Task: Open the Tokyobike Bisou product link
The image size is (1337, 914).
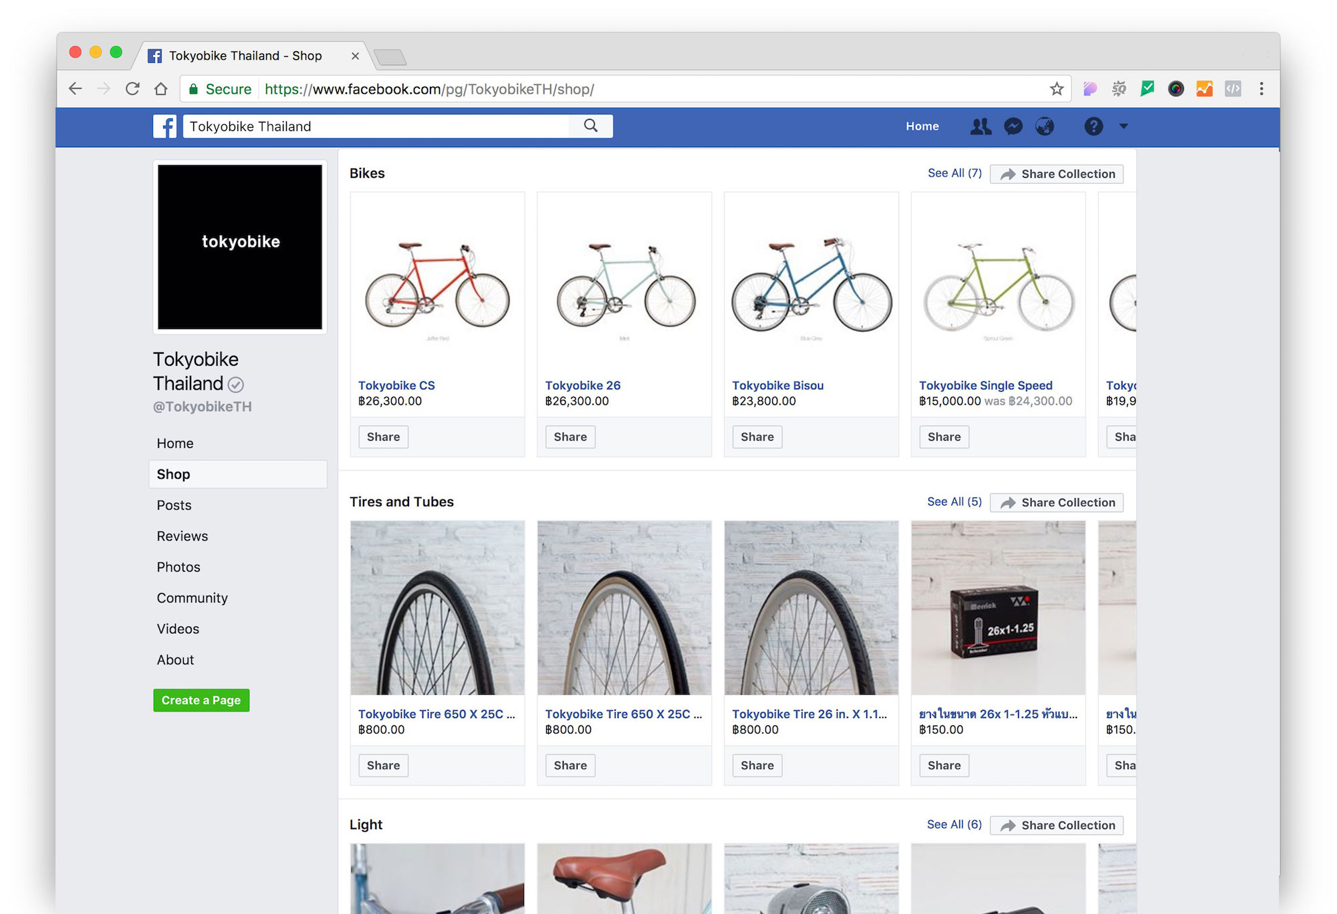Action: pyautogui.click(x=777, y=385)
